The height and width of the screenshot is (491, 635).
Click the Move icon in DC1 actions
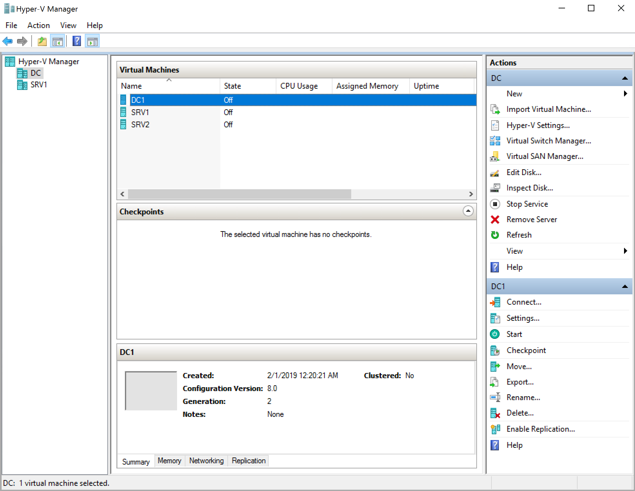pyautogui.click(x=495, y=367)
